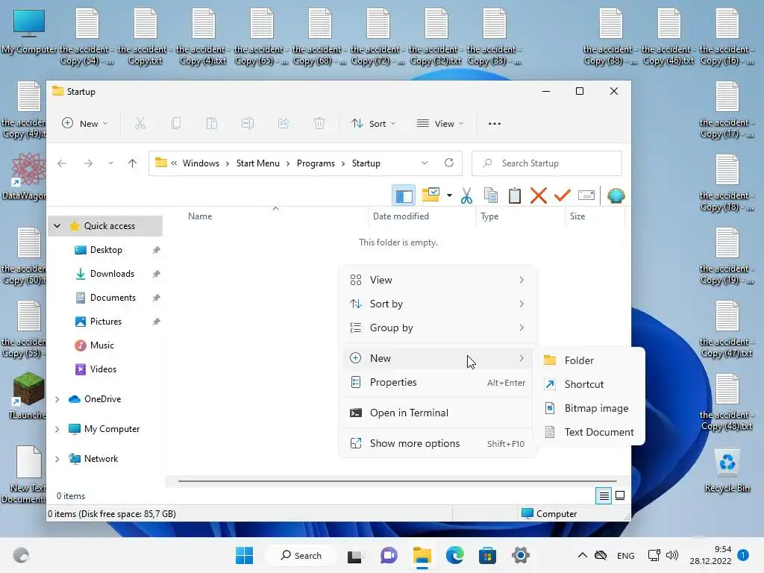The height and width of the screenshot is (573, 764).
Task: Click the Delete trash icon in the command bar
Action: click(319, 124)
